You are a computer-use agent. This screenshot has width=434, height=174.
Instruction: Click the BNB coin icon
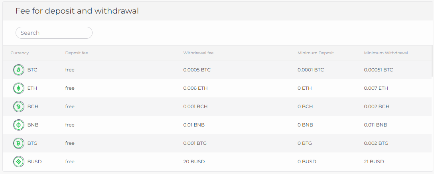coord(18,125)
